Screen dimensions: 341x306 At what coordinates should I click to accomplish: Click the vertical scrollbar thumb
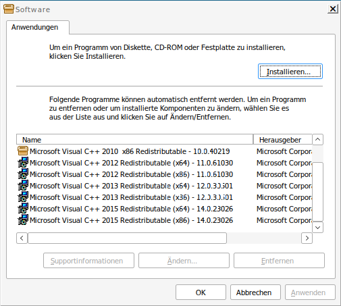point(317,192)
